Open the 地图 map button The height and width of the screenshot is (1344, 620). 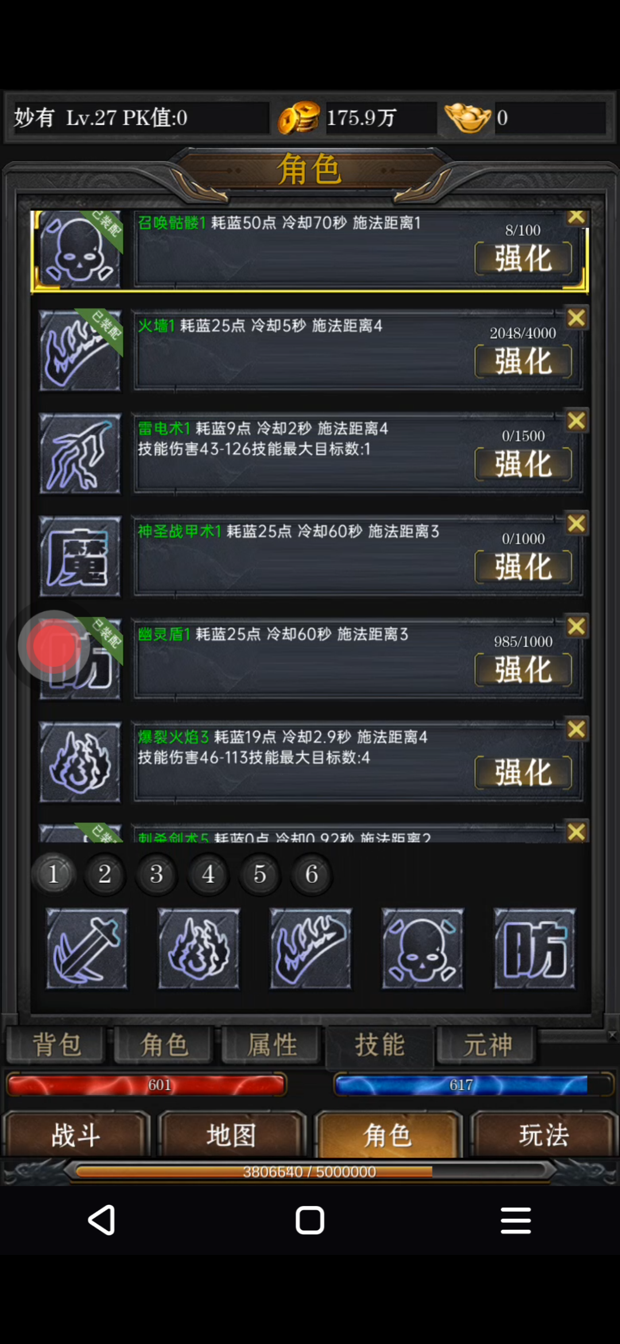coord(232,1135)
